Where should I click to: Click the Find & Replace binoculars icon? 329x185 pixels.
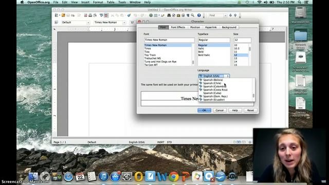click(169, 15)
